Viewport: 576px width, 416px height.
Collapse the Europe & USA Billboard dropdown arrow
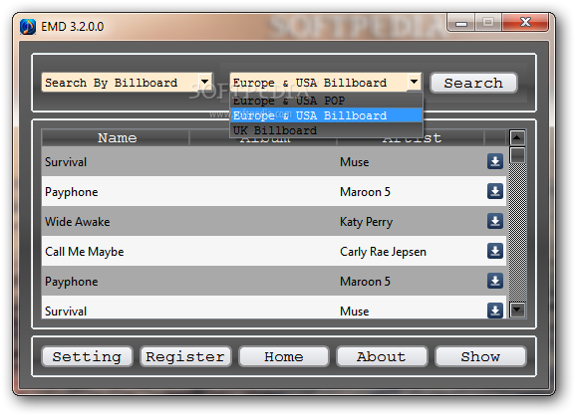414,82
